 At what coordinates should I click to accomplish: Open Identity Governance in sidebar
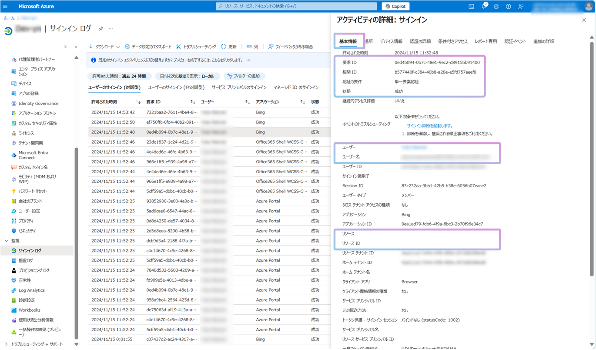tap(38, 104)
